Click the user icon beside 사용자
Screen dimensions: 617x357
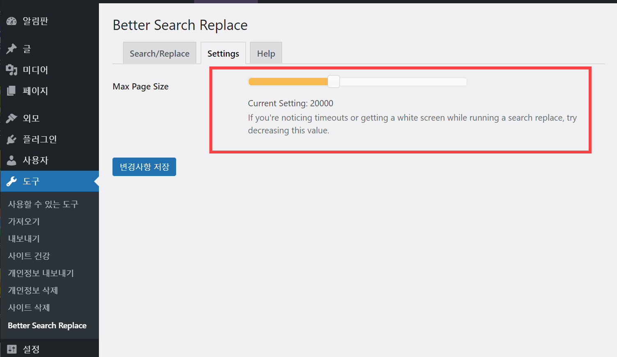tap(11, 160)
